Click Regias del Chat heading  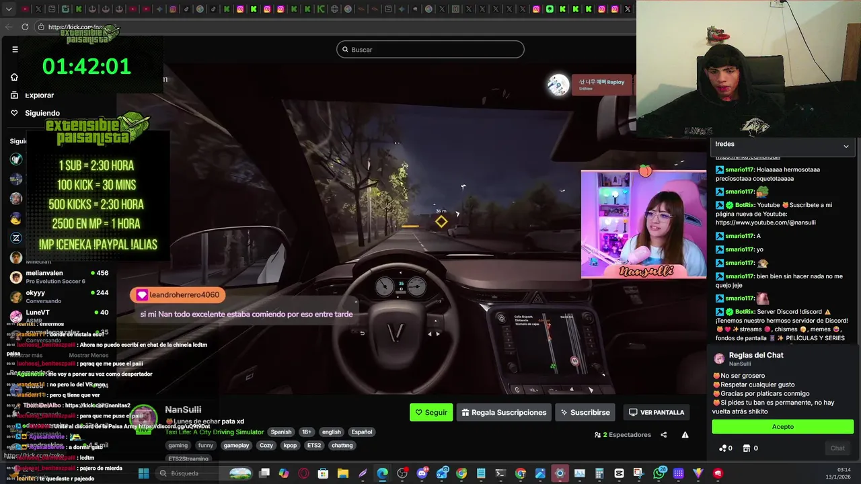tap(756, 355)
